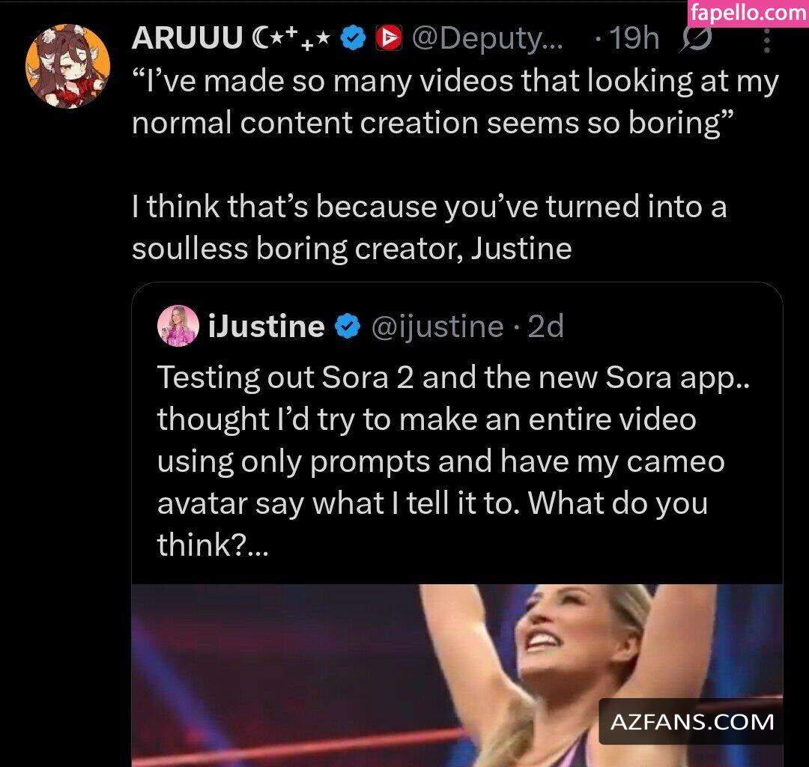
Task: Click the 2d timestamp on quoted post
Action: pos(545,327)
